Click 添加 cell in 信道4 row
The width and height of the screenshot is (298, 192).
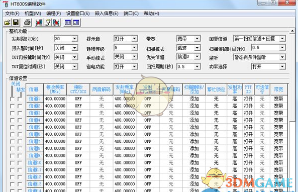[194, 120]
